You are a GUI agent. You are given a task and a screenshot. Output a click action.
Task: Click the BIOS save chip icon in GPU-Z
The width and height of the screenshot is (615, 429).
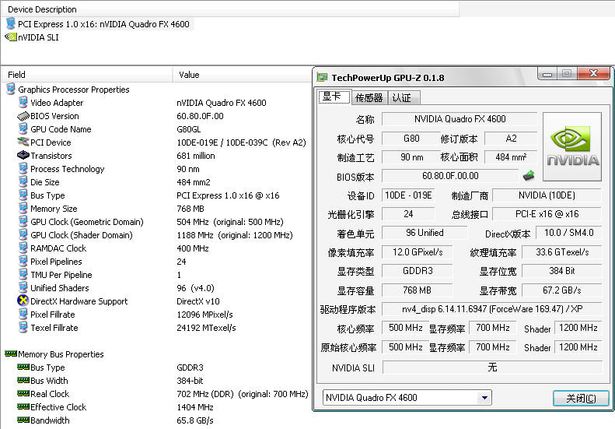pos(529,175)
